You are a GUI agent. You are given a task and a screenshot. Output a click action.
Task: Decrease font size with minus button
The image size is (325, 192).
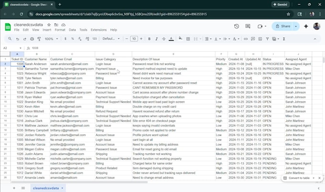click(x=127, y=39)
